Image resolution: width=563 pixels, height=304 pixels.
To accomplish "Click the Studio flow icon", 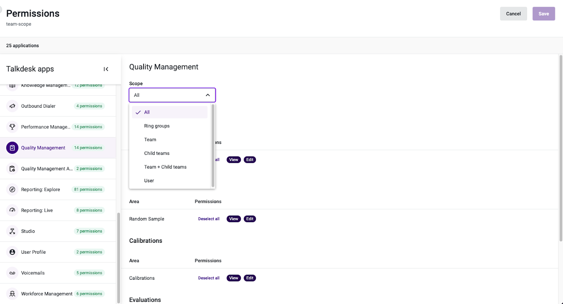I will coord(12,231).
